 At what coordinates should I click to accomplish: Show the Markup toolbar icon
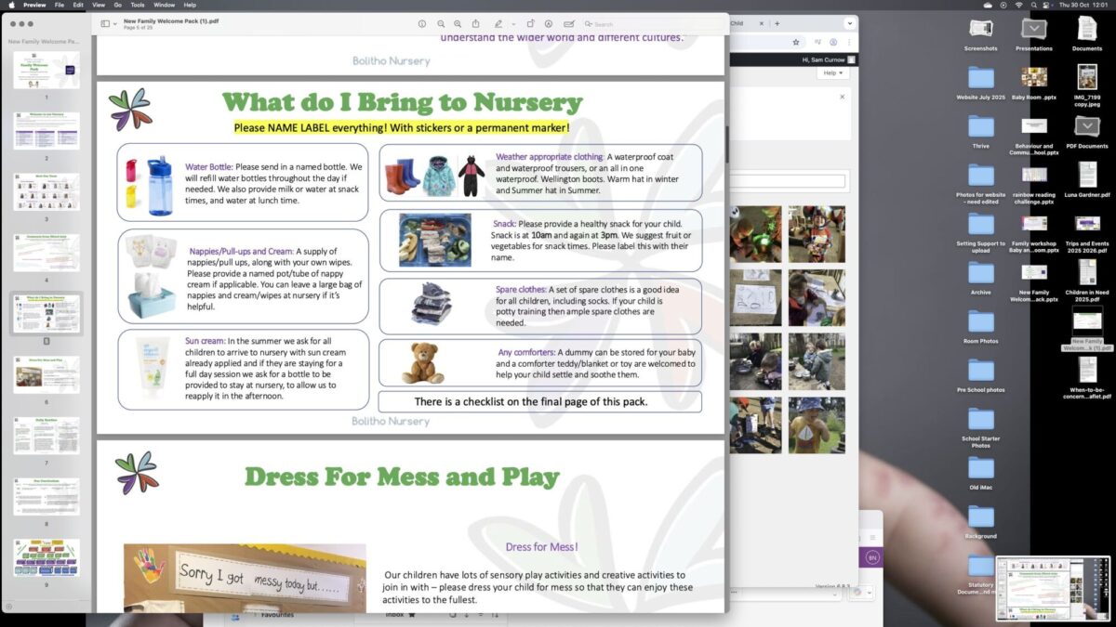point(549,23)
